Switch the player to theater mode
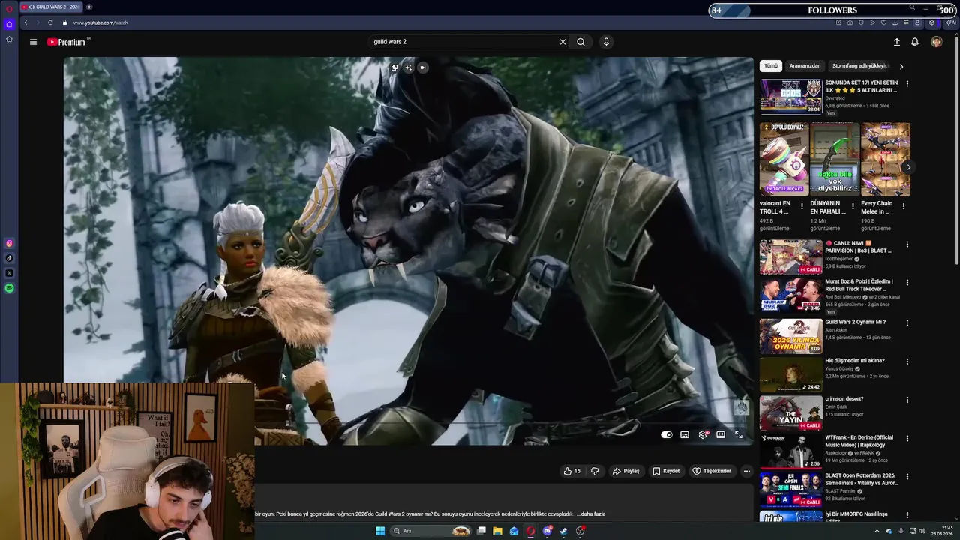This screenshot has height=540, width=960. [x=721, y=434]
